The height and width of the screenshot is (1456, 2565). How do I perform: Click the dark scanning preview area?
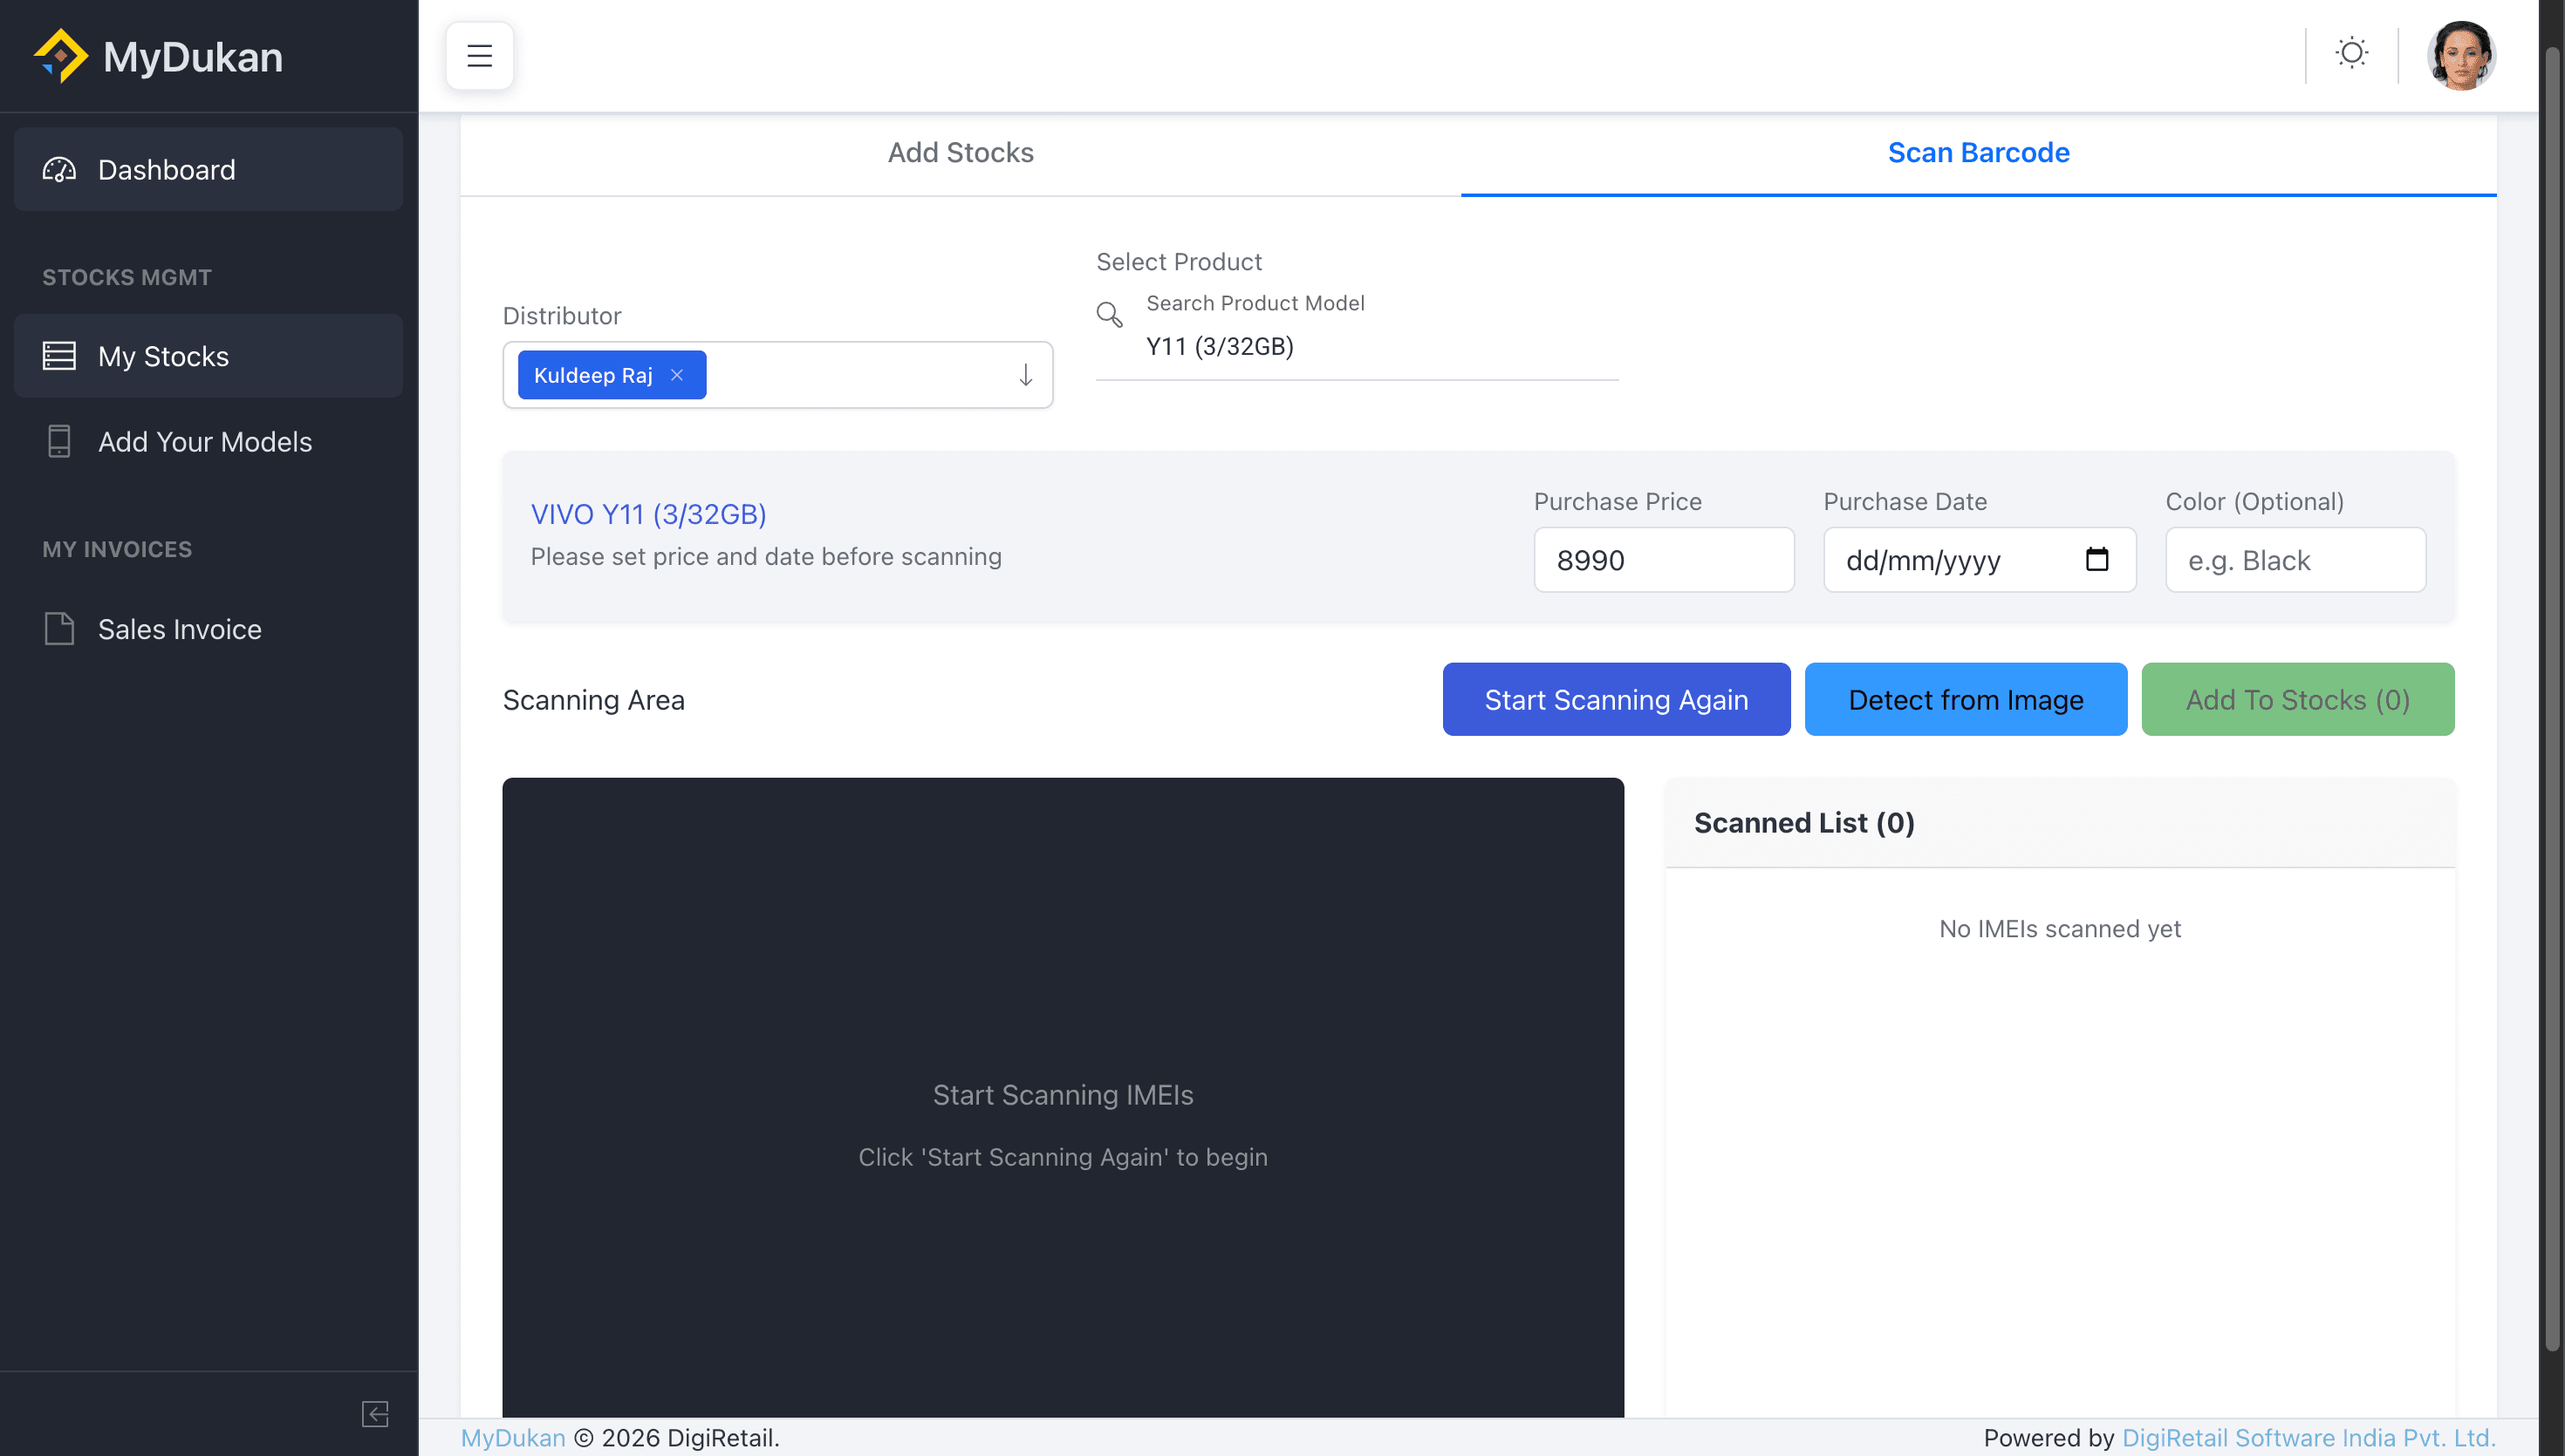point(1063,1097)
